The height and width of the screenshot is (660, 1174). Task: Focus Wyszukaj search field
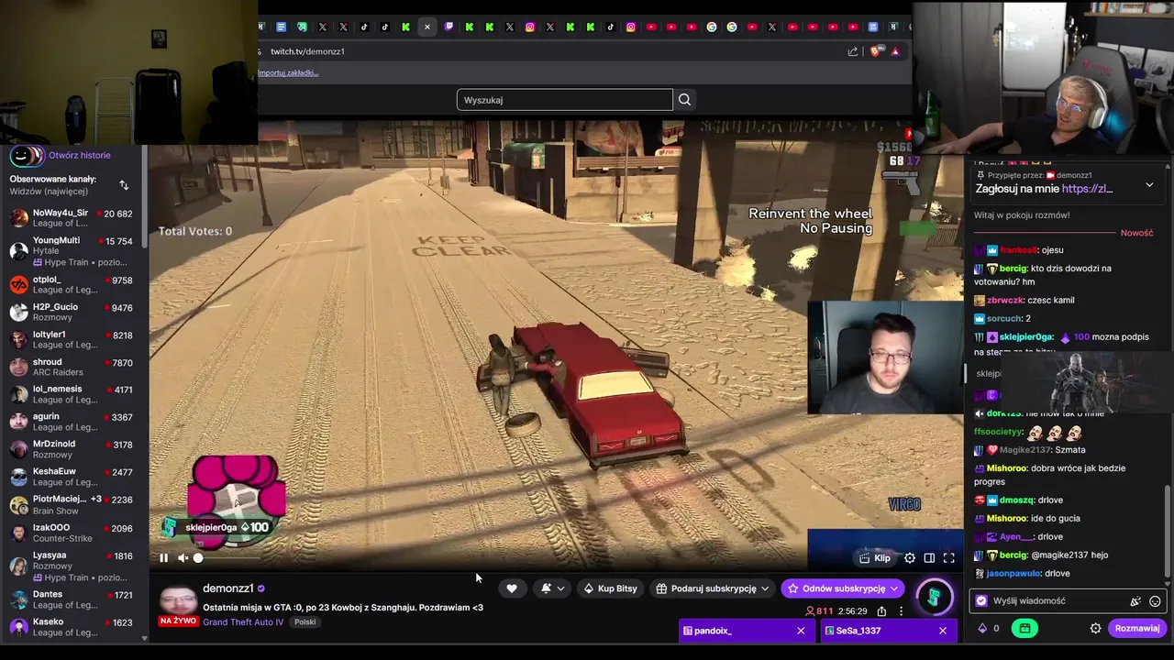coord(565,100)
